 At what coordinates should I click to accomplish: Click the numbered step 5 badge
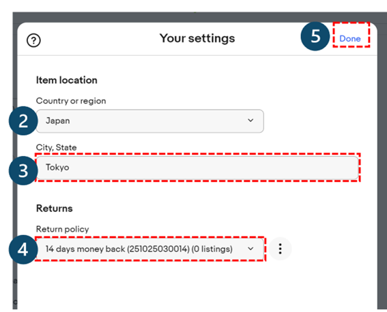(x=315, y=36)
